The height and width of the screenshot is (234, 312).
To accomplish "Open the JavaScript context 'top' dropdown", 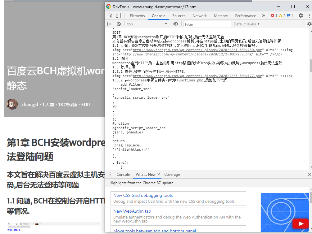I will 147,24.
